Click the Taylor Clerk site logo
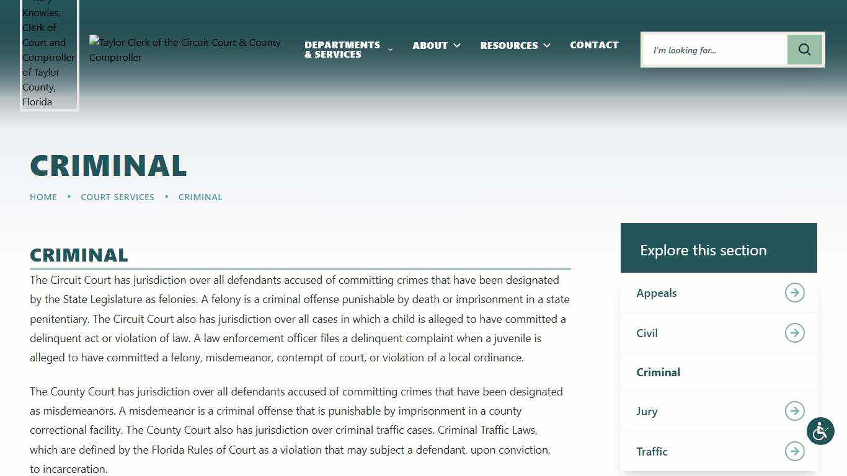The height and width of the screenshot is (476, 847). point(185,50)
